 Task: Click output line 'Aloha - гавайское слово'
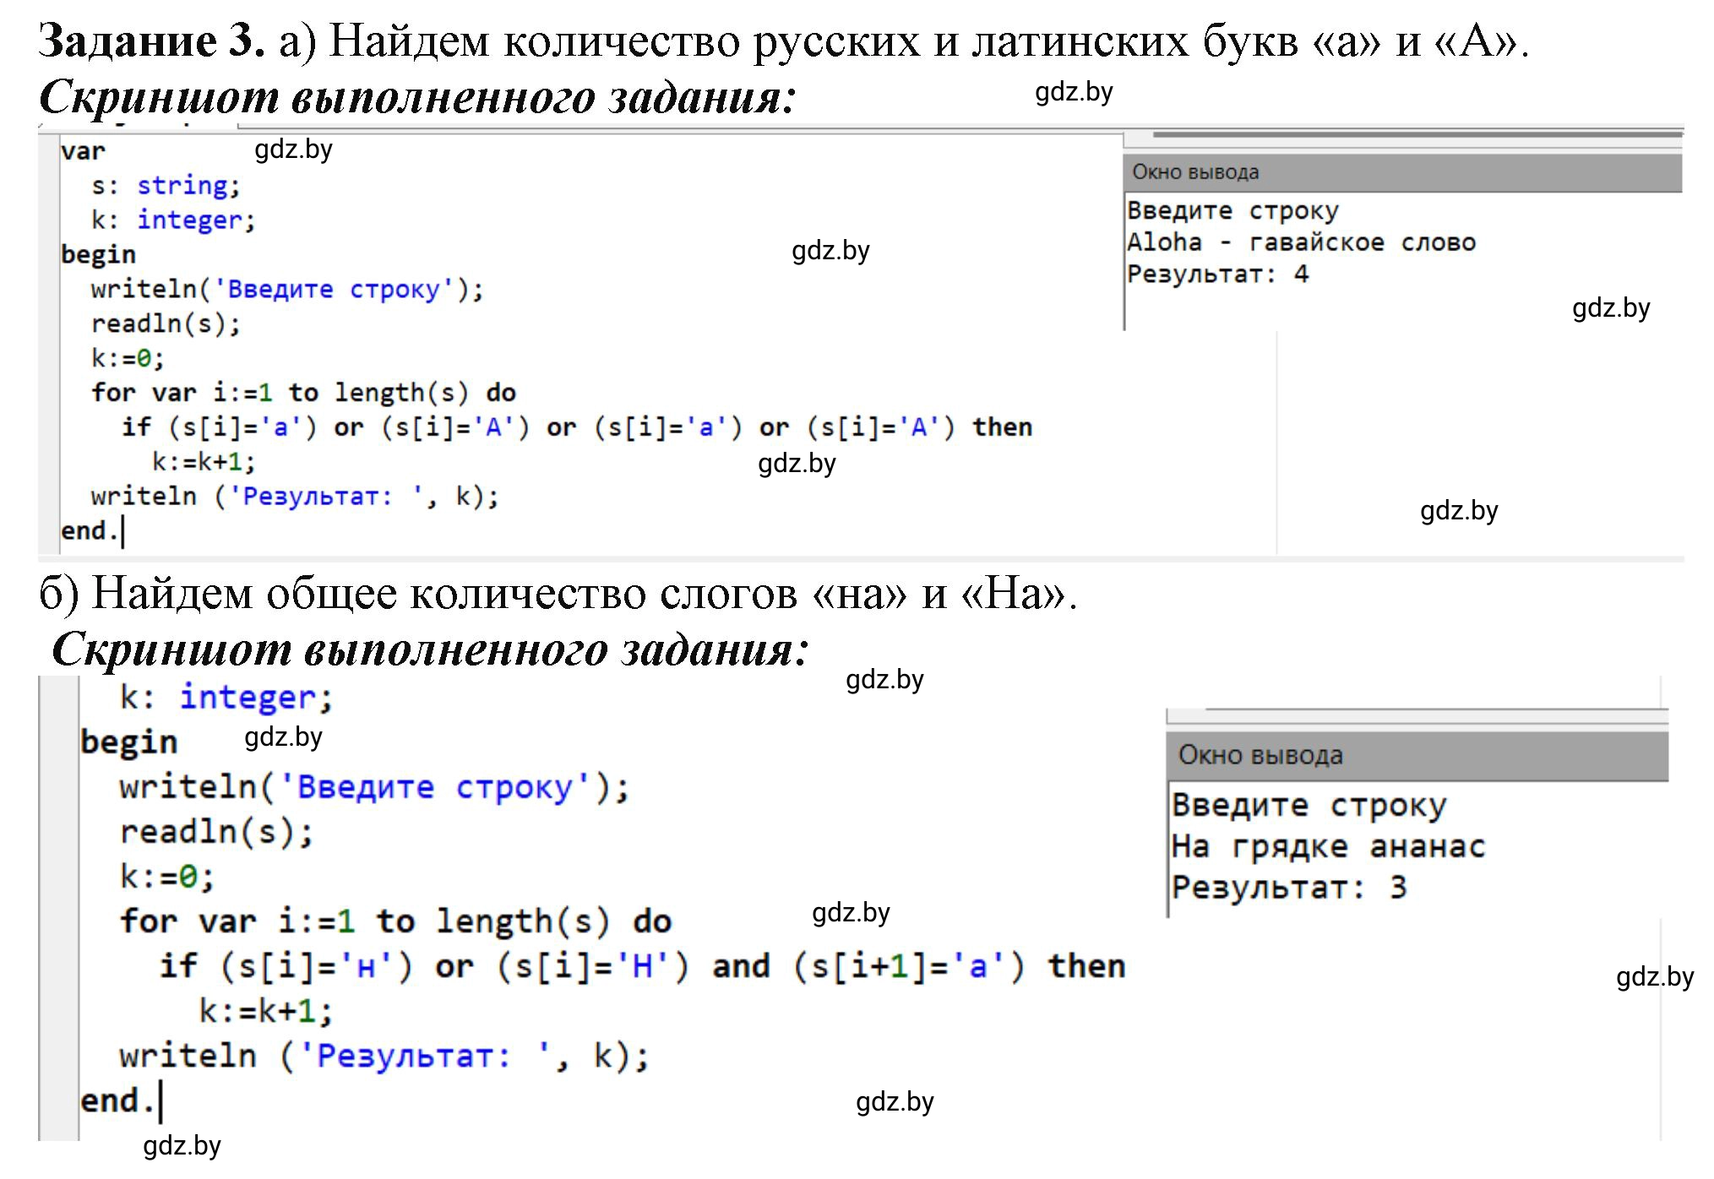tap(1301, 242)
